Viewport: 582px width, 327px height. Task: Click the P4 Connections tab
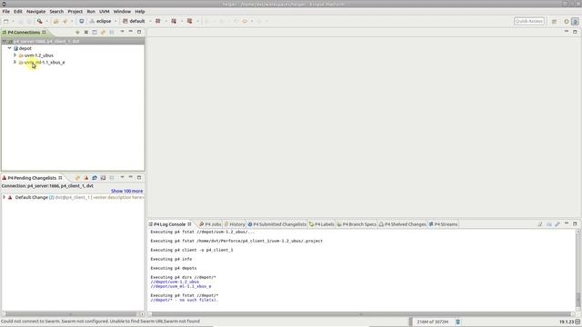pyautogui.click(x=24, y=33)
